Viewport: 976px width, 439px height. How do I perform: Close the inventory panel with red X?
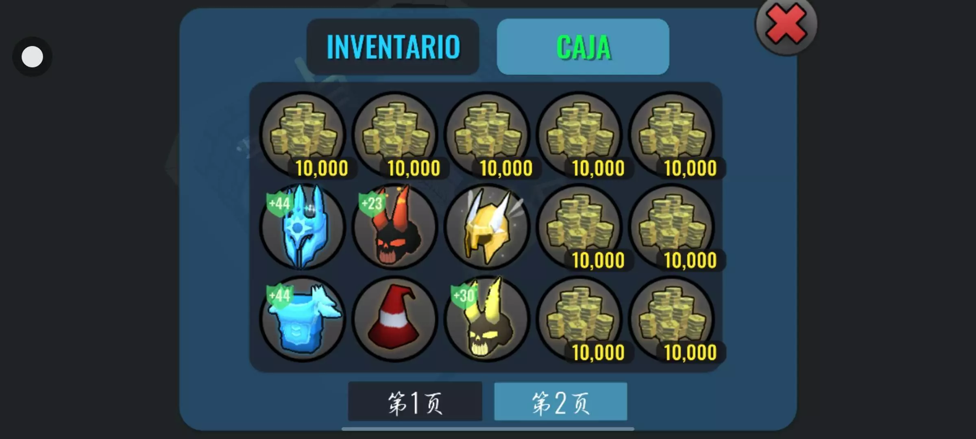point(786,24)
